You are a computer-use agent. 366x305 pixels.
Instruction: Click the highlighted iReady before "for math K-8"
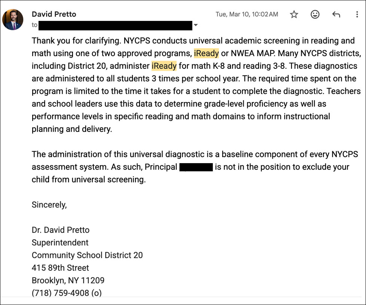(164, 66)
